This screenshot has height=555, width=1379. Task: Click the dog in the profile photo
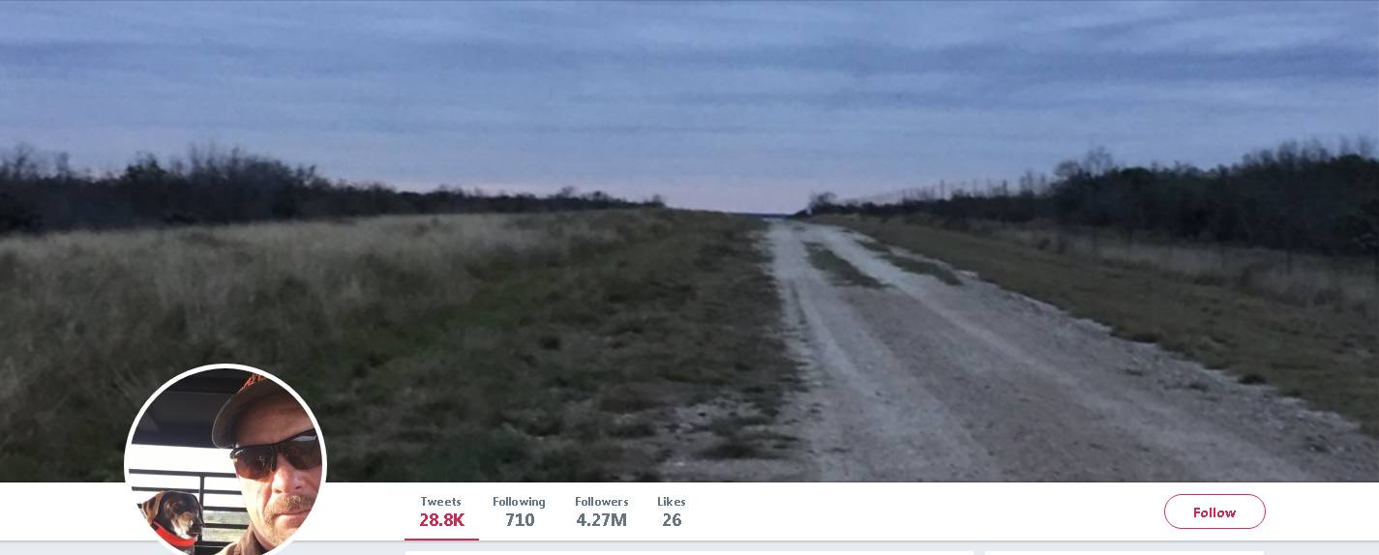click(173, 518)
